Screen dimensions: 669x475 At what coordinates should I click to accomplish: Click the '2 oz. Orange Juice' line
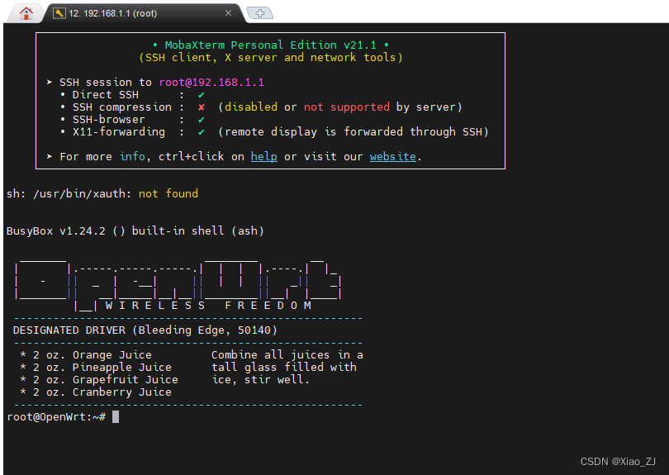tap(86, 355)
